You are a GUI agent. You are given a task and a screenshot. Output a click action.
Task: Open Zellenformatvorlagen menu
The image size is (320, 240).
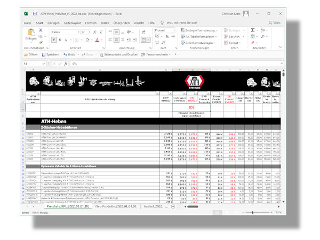[198, 43]
